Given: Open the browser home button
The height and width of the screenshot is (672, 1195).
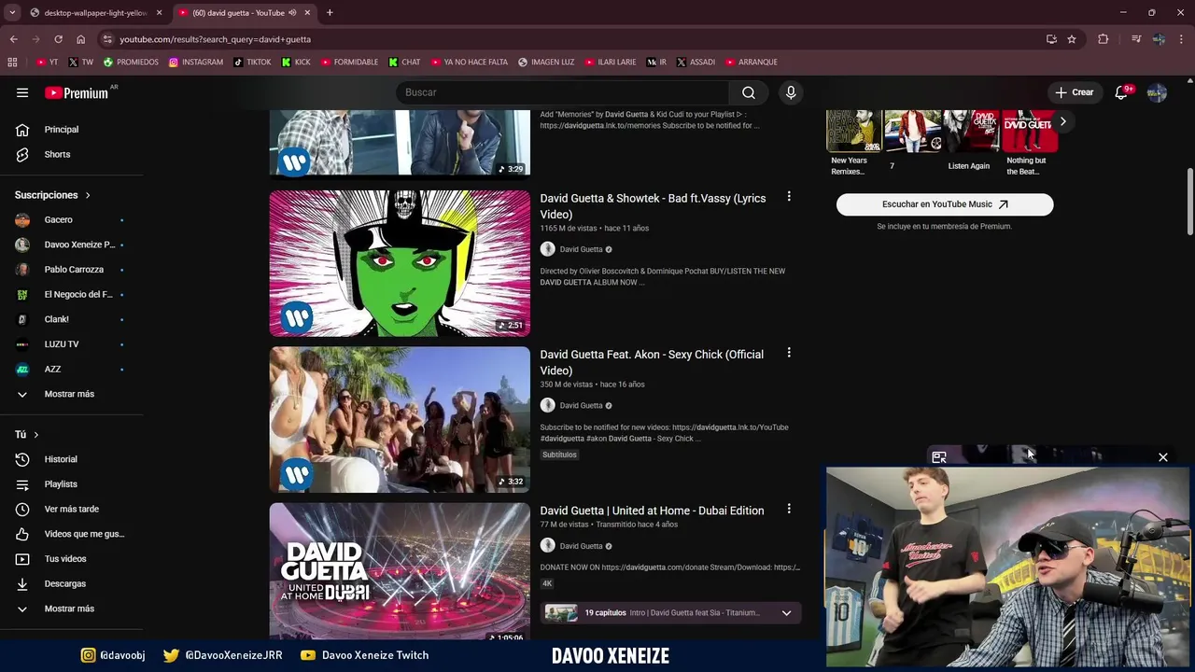Looking at the screenshot, I should pyautogui.click(x=80, y=39).
